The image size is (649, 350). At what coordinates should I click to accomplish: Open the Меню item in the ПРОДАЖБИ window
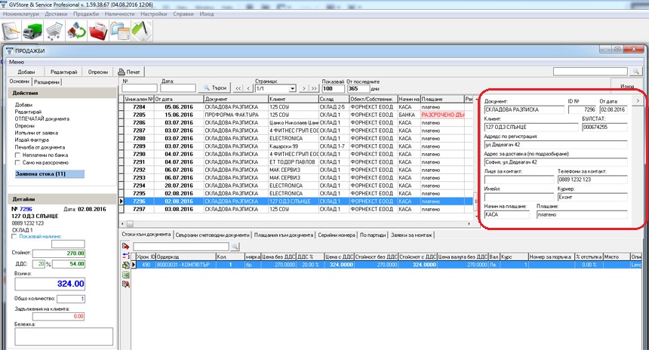tap(17, 62)
